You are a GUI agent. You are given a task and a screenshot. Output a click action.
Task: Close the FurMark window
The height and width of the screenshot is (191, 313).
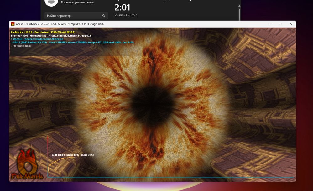tap(291, 24)
